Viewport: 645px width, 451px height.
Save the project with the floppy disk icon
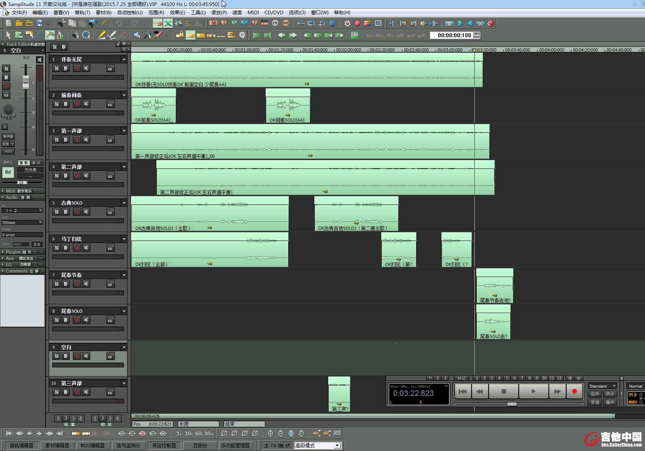[39, 23]
